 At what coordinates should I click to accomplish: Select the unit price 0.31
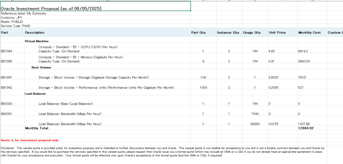point(272,61)
